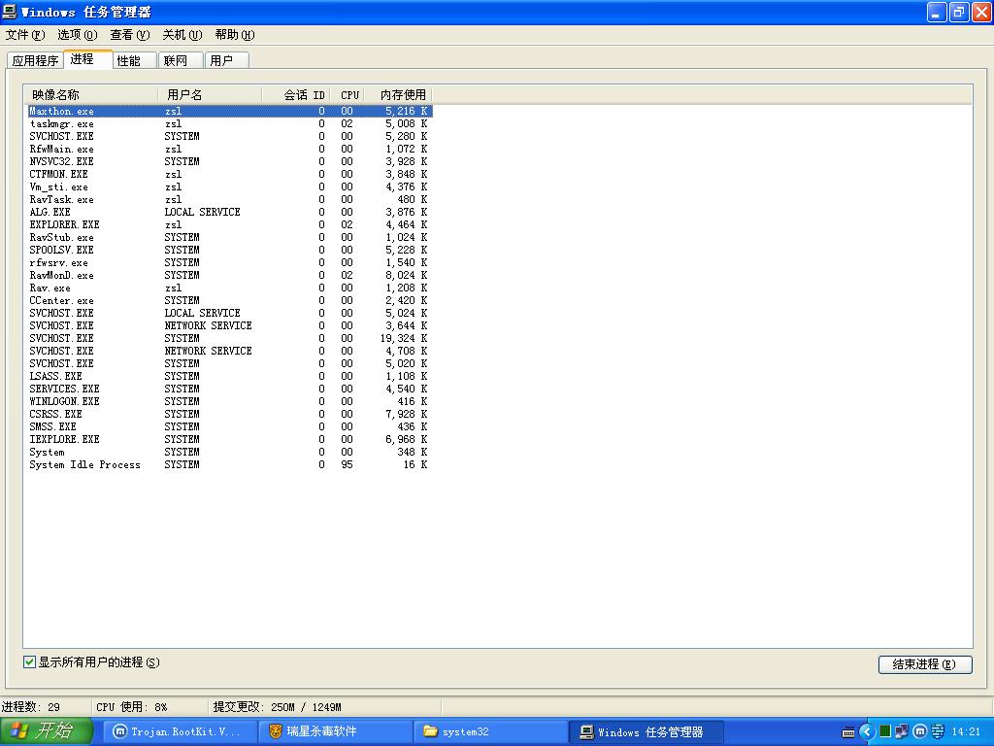Open the network connection tray icon

click(902, 731)
